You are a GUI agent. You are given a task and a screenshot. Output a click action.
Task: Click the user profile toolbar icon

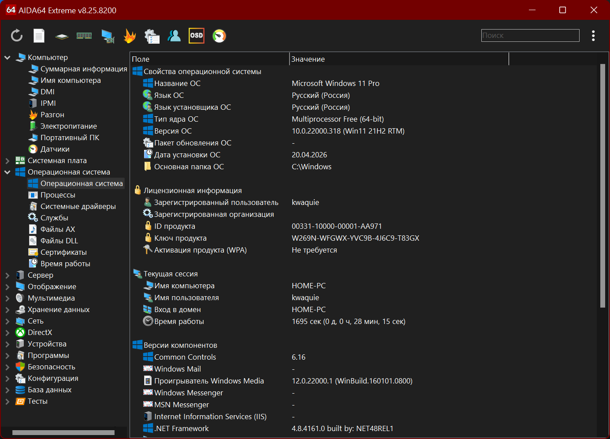[x=174, y=36]
